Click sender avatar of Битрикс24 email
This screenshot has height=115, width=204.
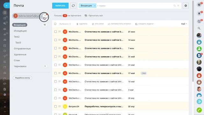pyautogui.click(x=65, y=106)
